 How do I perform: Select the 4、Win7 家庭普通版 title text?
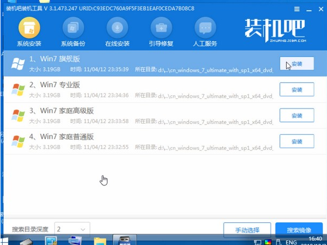[x=61, y=136]
